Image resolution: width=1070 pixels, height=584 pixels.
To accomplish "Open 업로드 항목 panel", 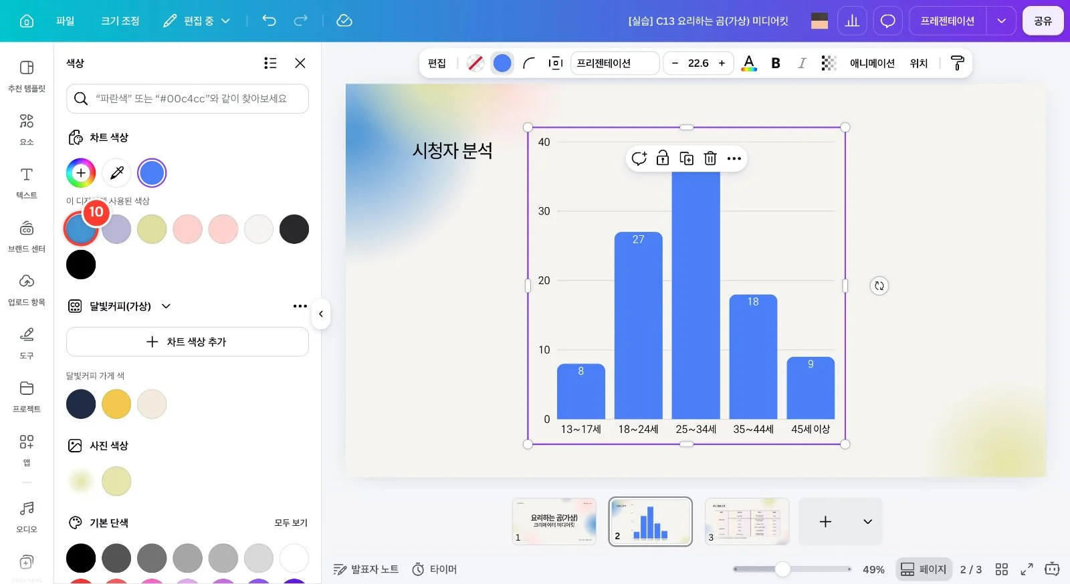I will coord(27,289).
